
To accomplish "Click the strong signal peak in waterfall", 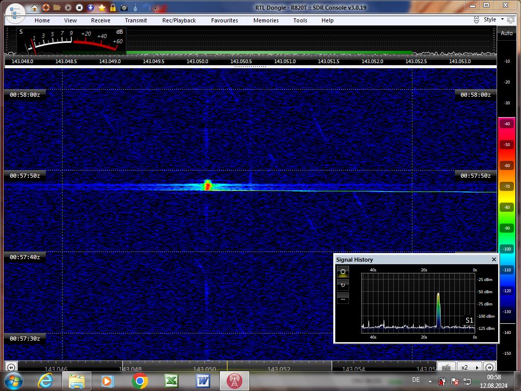I will tap(208, 185).
